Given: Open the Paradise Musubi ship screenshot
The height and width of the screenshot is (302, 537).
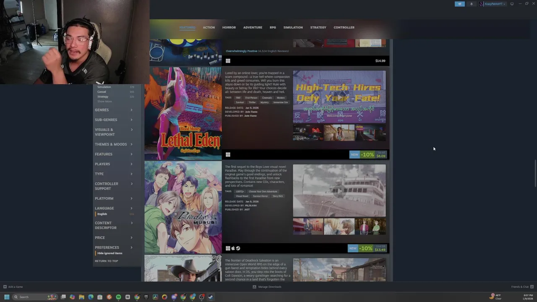Looking at the screenshot, I should [x=339, y=190].
